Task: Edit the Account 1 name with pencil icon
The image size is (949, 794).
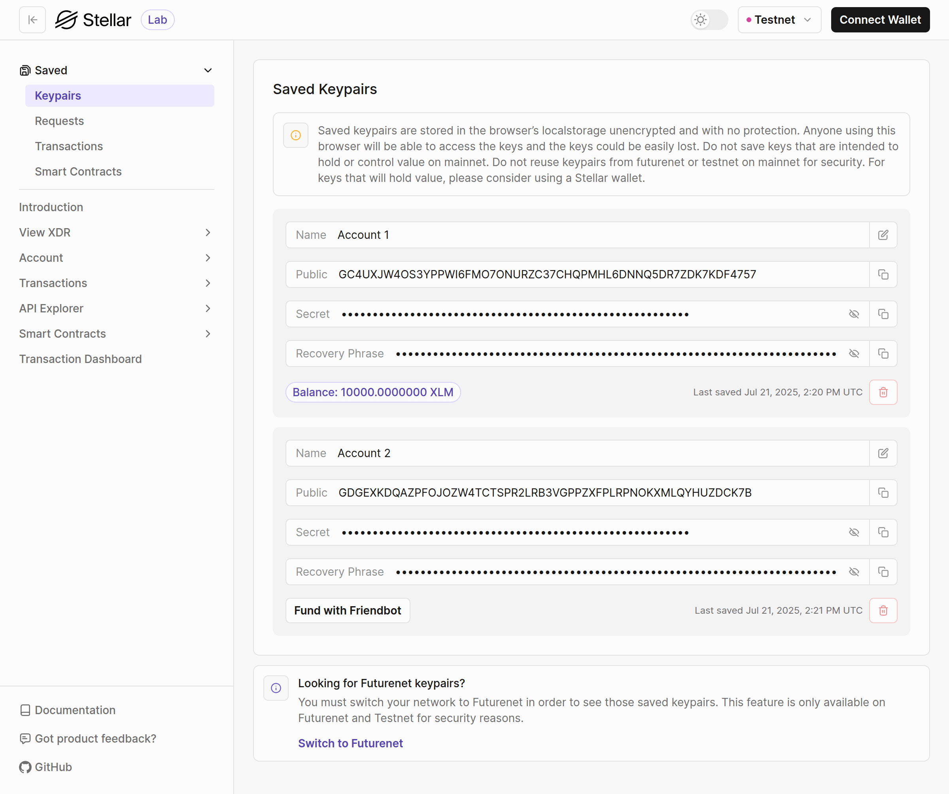Action: [x=883, y=235]
